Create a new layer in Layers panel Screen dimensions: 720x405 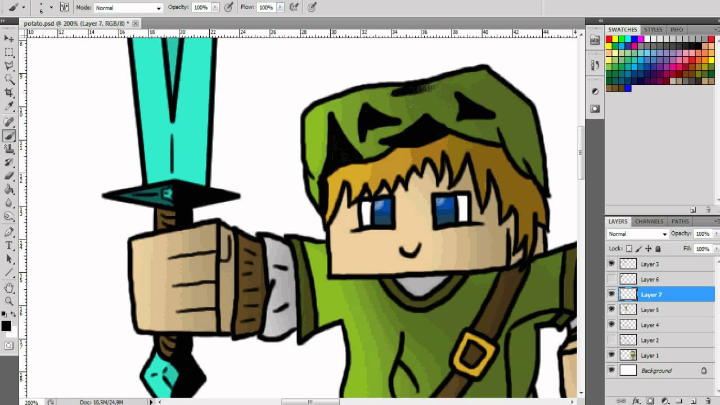point(694,401)
